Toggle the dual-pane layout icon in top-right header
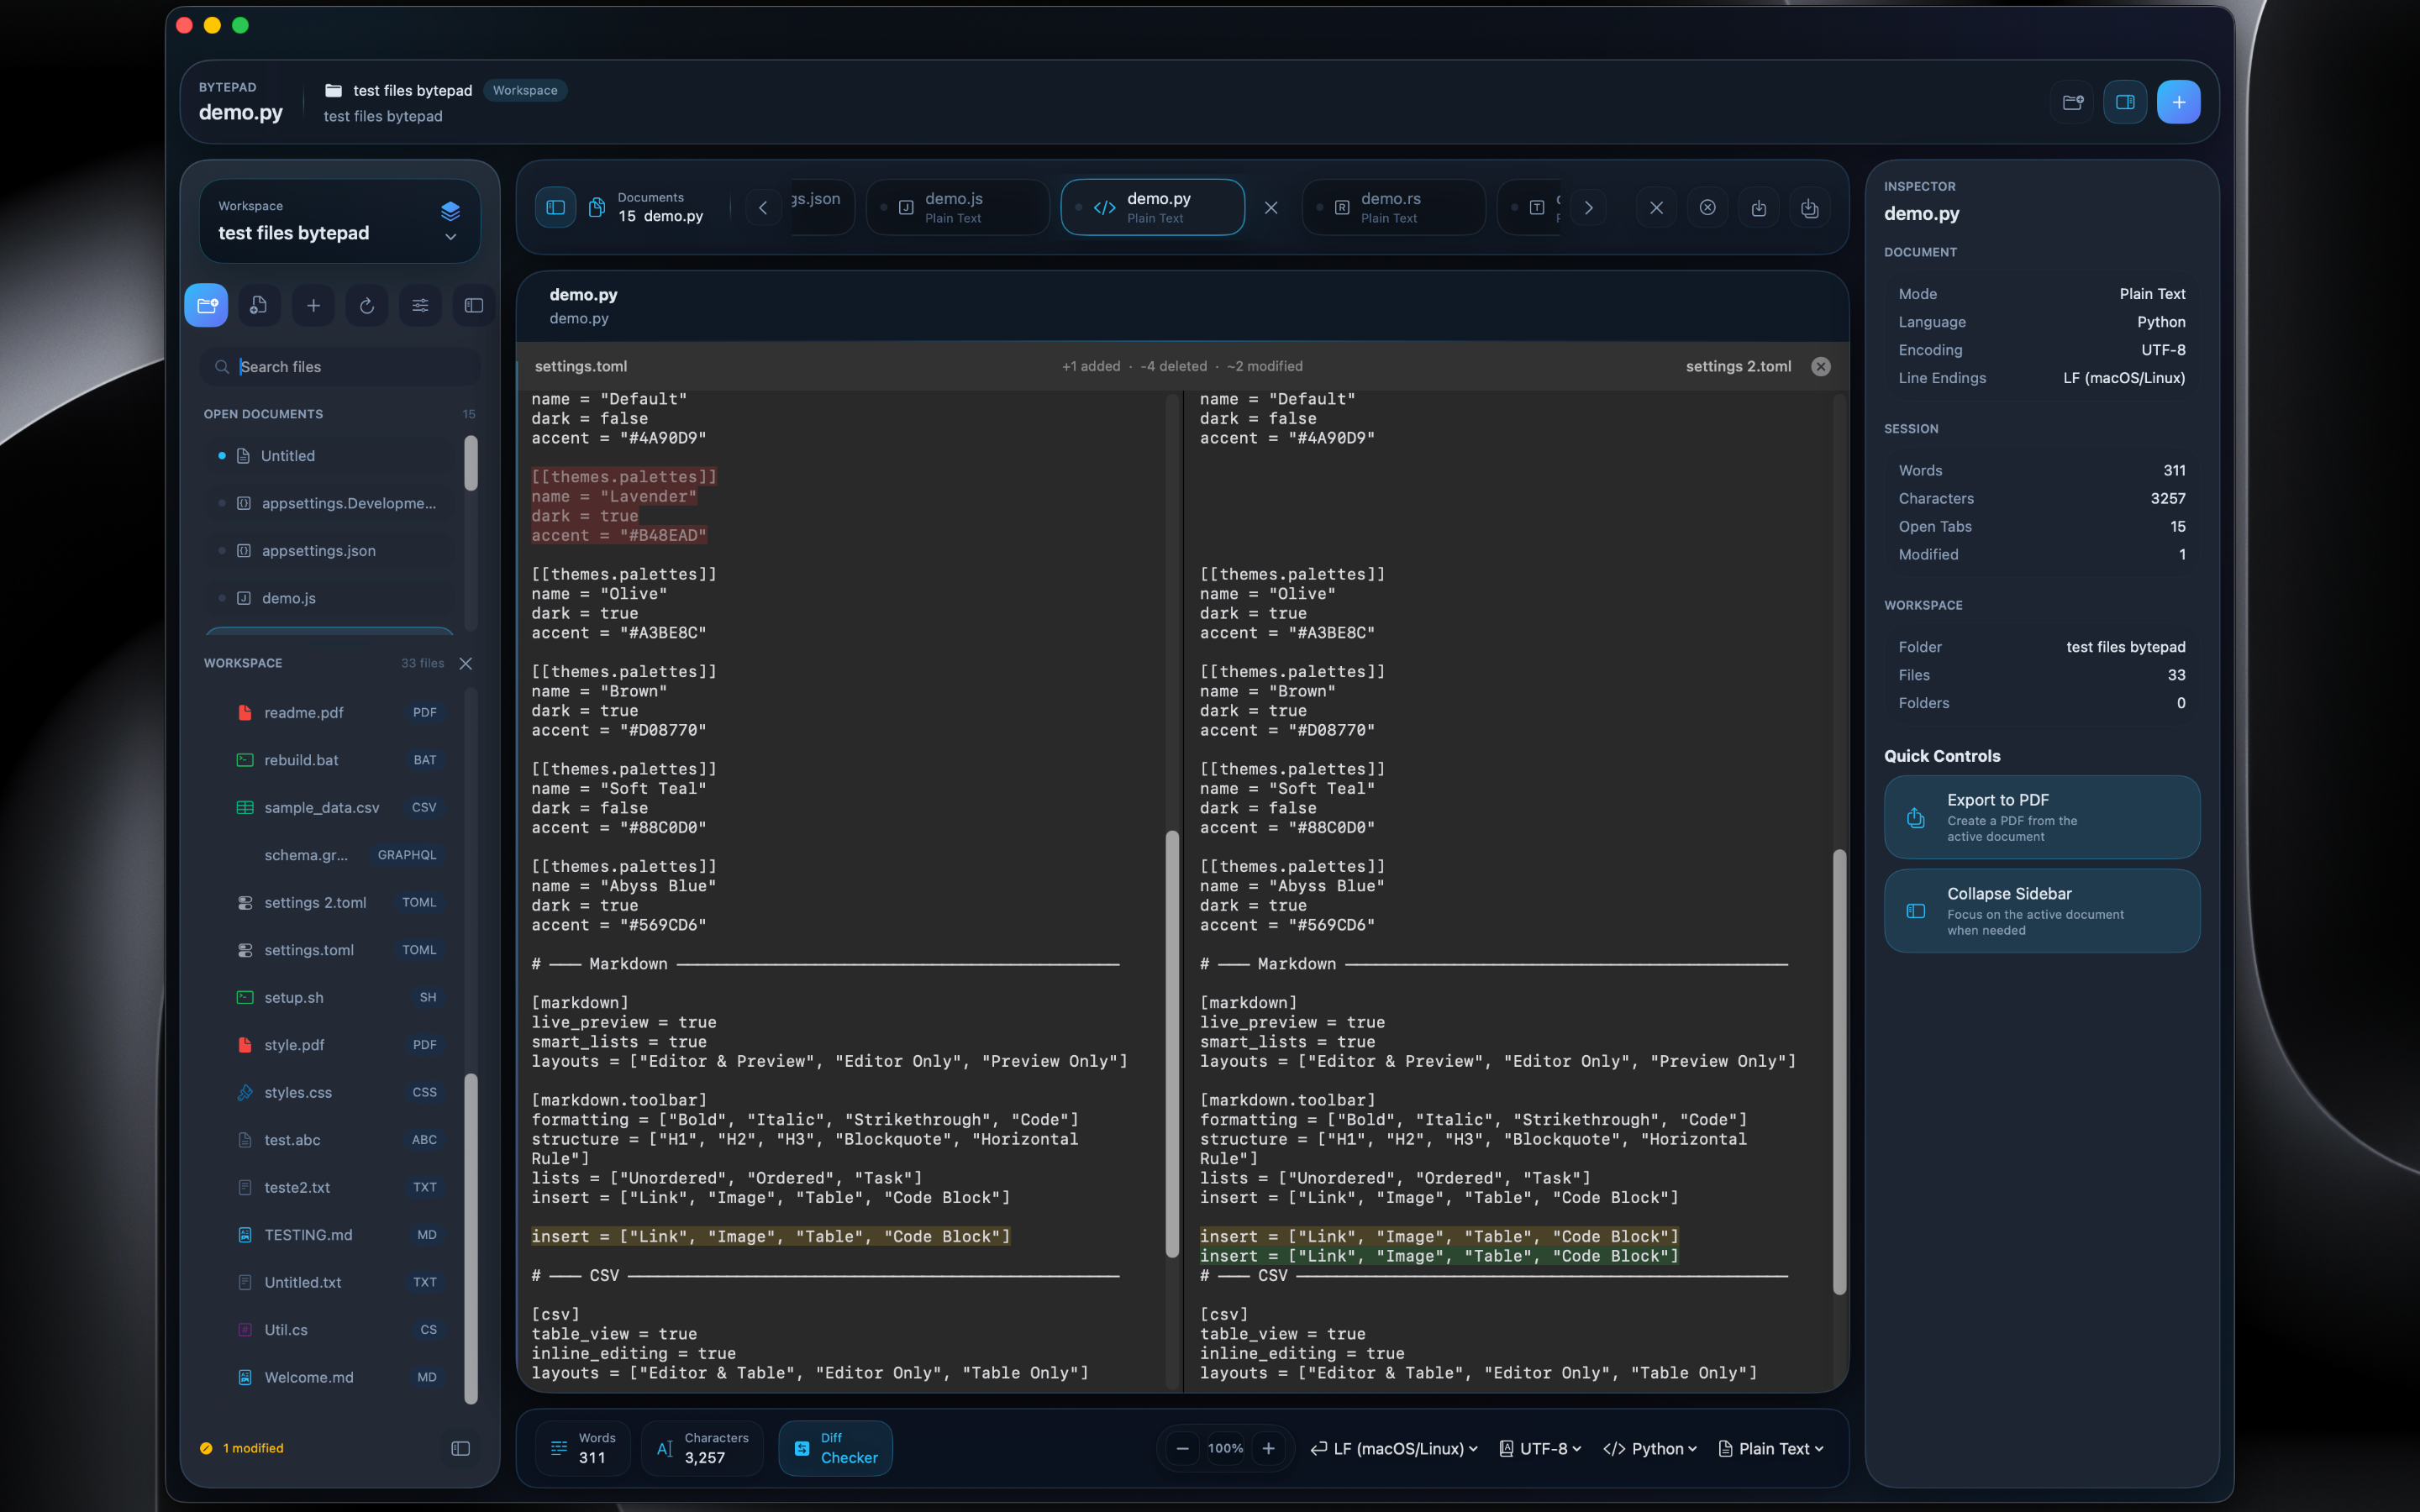The image size is (2420, 1512). point(2125,101)
